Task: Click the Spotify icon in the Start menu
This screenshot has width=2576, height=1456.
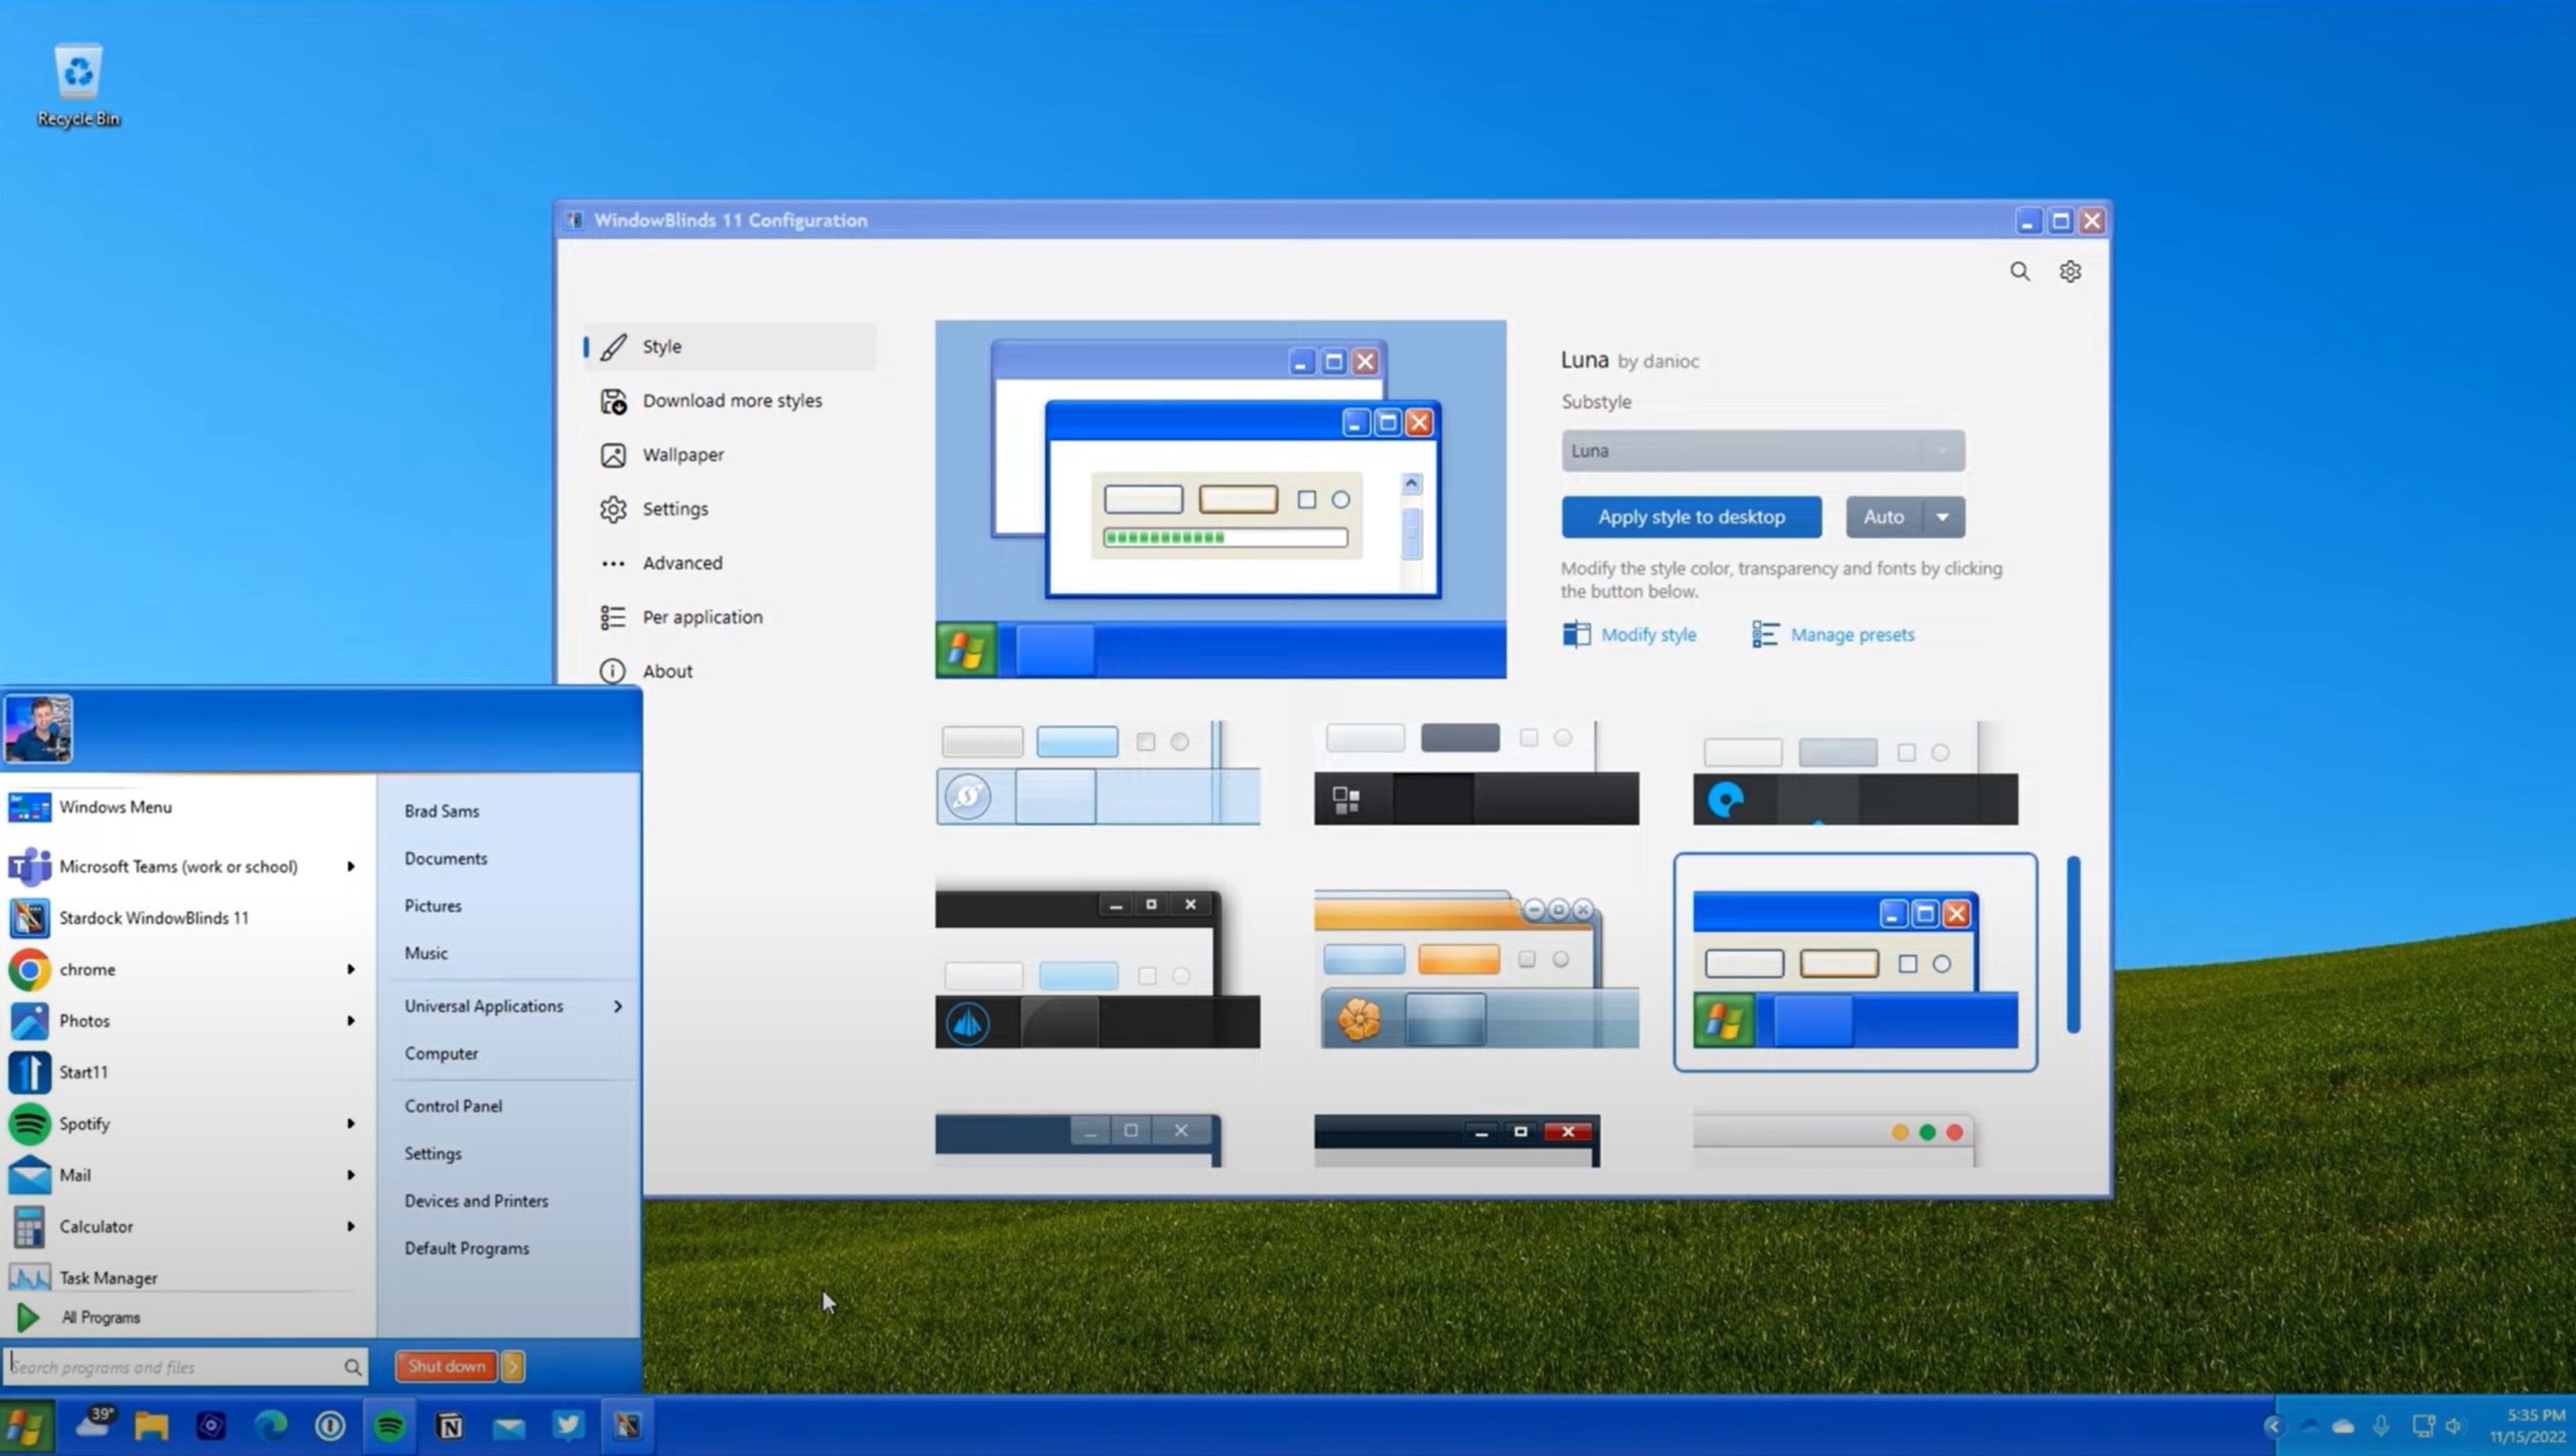Action: tap(30, 1122)
